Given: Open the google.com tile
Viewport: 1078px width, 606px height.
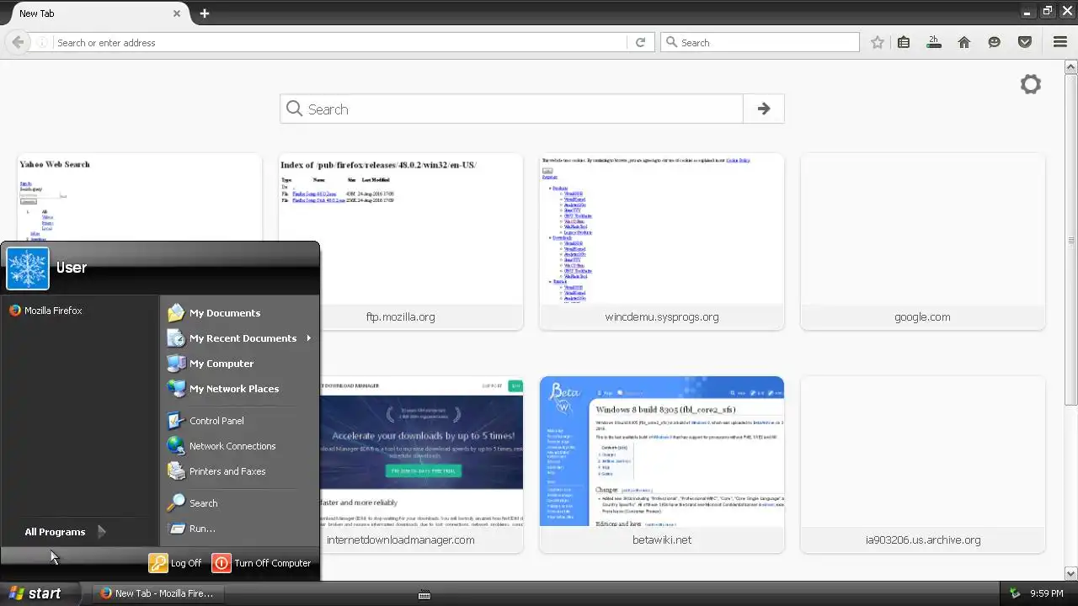Looking at the screenshot, I should coord(923,242).
